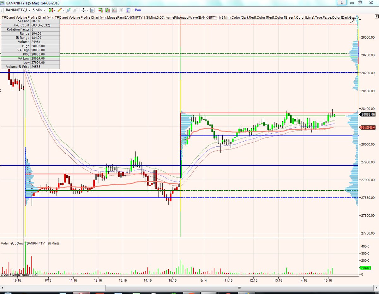Expand the drawing tools dropdown arrow
The image size is (379, 294).
[63, 10]
